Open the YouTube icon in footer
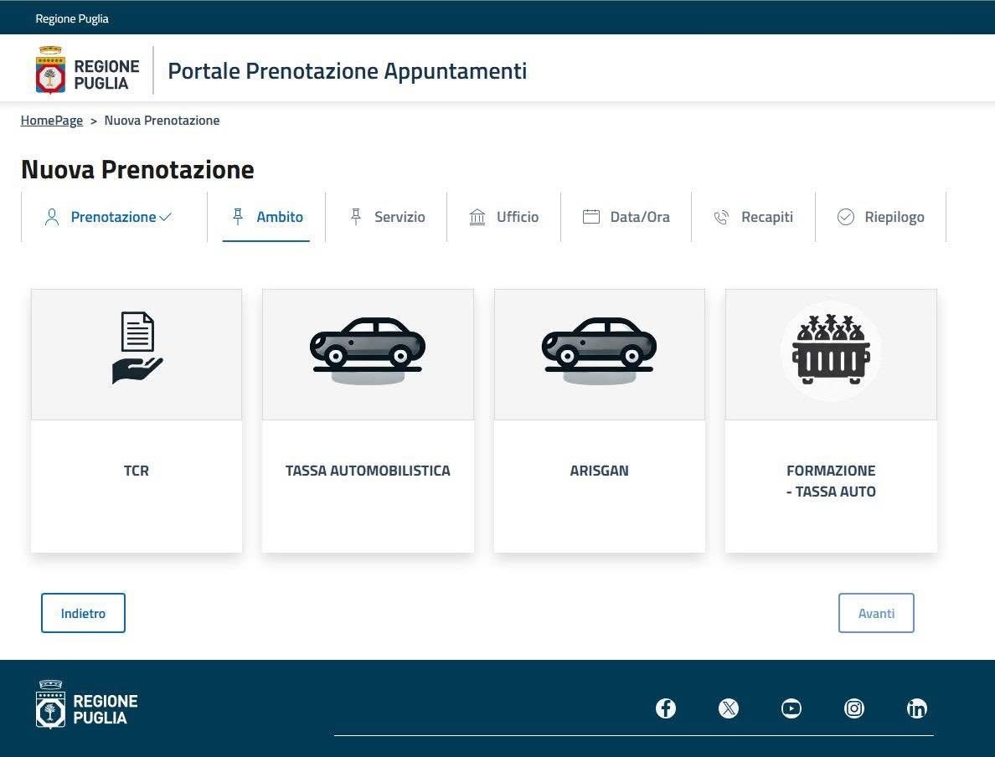This screenshot has height=757, width=995. [x=791, y=708]
